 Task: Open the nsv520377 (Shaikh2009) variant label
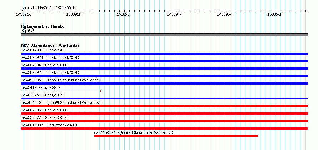click(45, 117)
